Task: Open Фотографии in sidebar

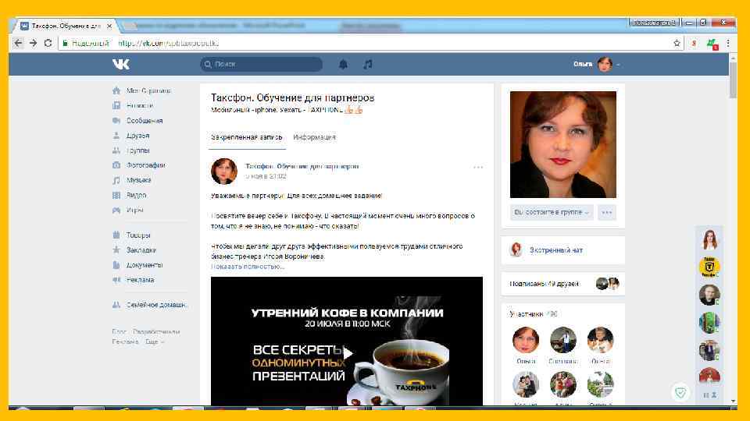Action: click(139, 165)
